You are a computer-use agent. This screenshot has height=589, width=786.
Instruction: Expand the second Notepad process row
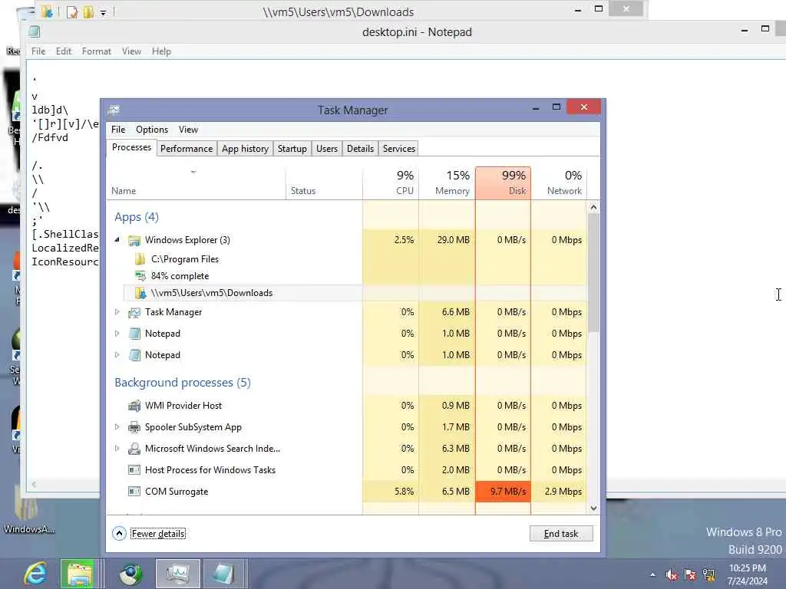point(117,355)
